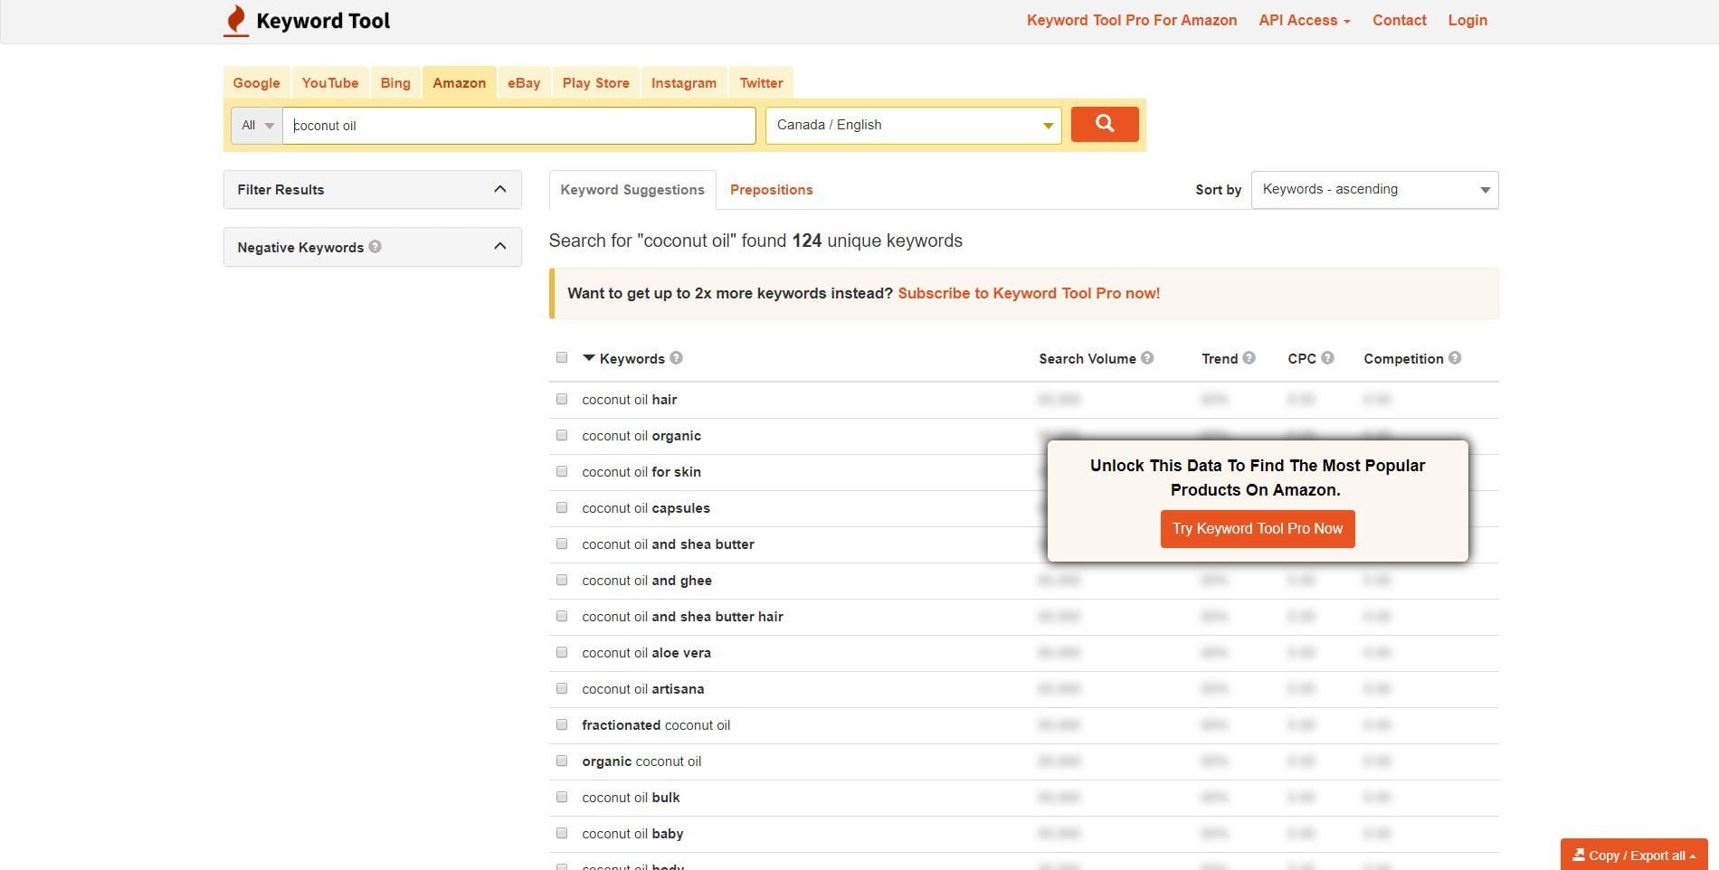This screenshot has height=870, width=1719.
Task: Tick checkbox for coconut oil and shea butter hair
Action: pos(562,616)
